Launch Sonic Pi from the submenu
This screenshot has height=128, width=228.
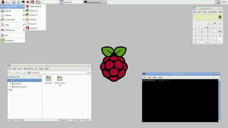pos(35,24)
